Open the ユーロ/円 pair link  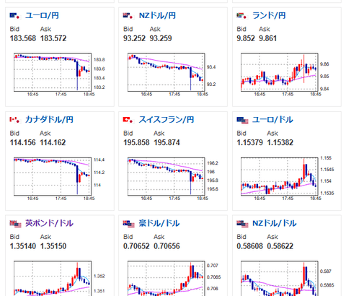[x=42, y=16]
